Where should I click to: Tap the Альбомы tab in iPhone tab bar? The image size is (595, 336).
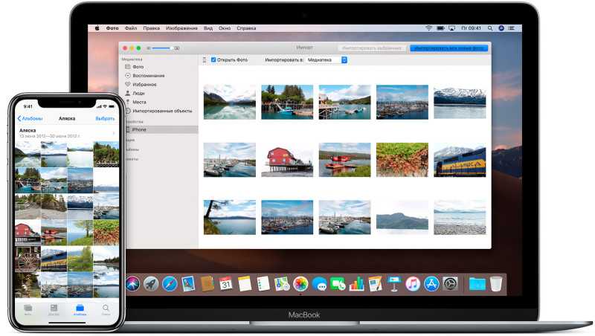pos(80,309)
